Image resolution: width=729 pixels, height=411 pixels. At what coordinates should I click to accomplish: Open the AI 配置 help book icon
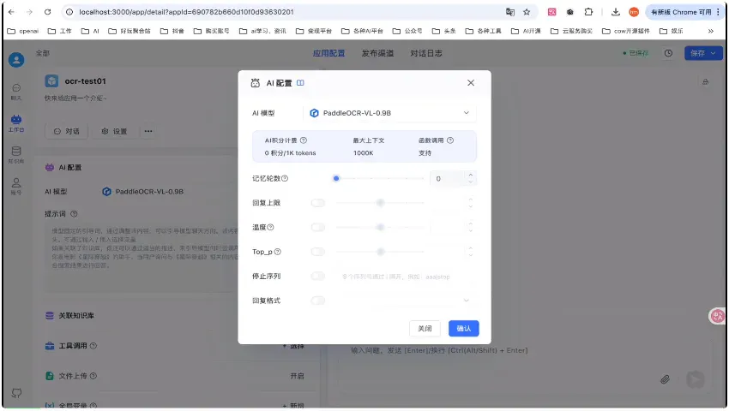[300, 83]
